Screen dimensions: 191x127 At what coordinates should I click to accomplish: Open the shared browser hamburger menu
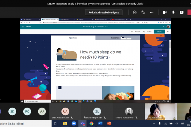click(169, 22)
